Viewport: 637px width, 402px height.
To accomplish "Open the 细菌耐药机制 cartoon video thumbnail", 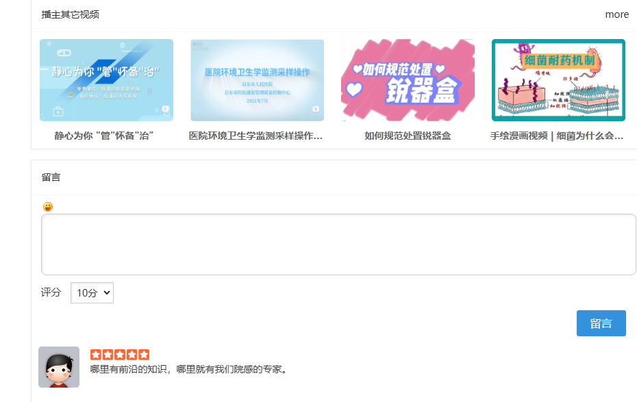I will click(558, 80).
